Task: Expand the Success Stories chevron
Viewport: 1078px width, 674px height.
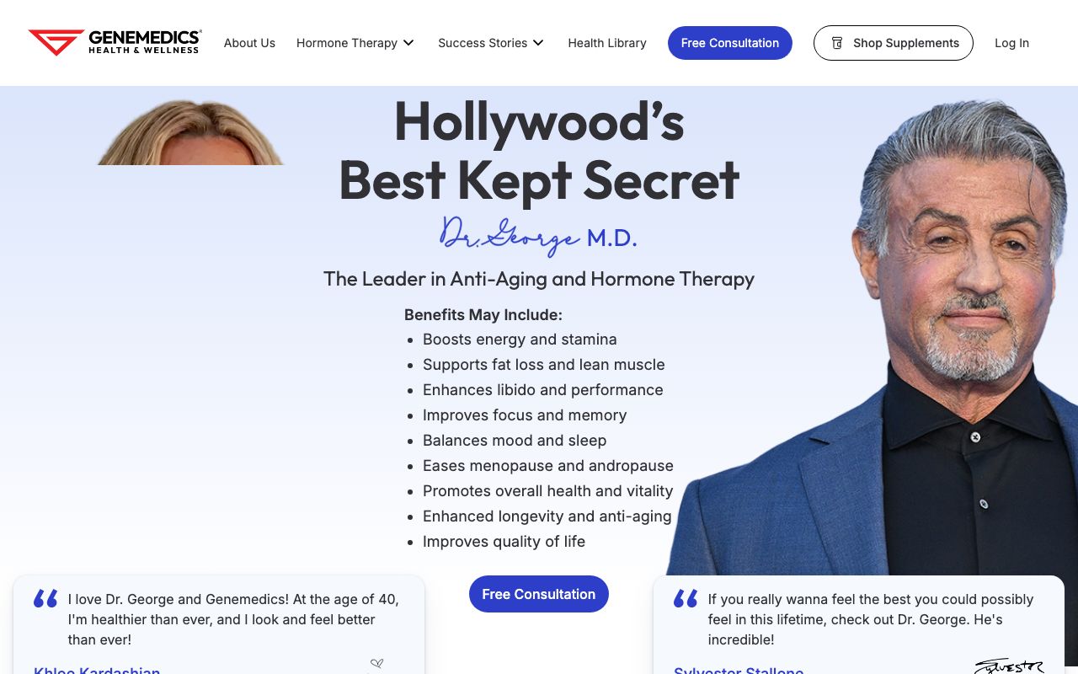Action: click(538, 43)
